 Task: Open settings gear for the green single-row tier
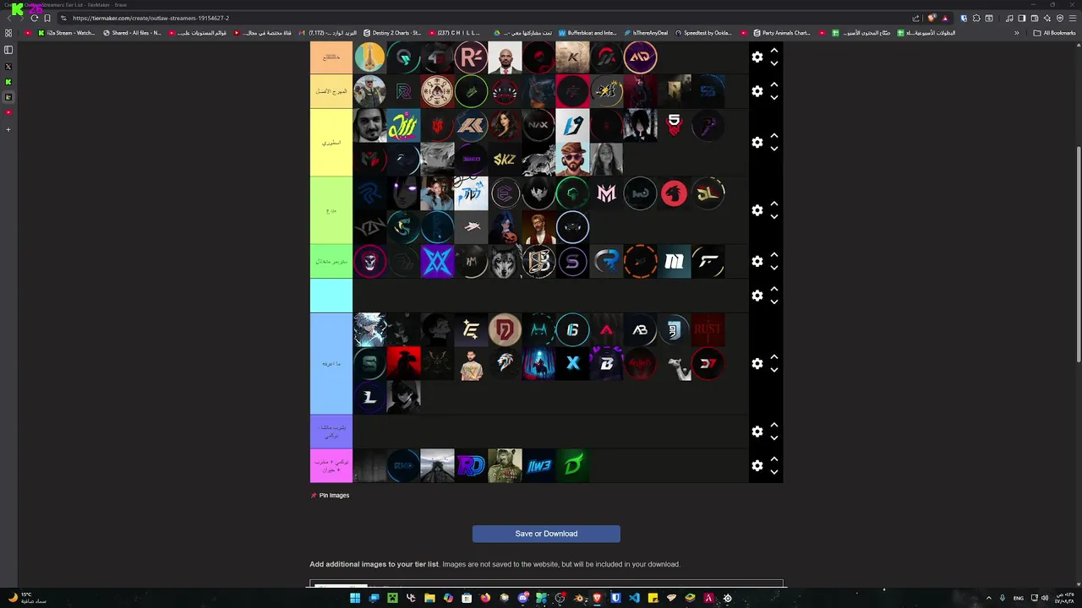point(757,262)
